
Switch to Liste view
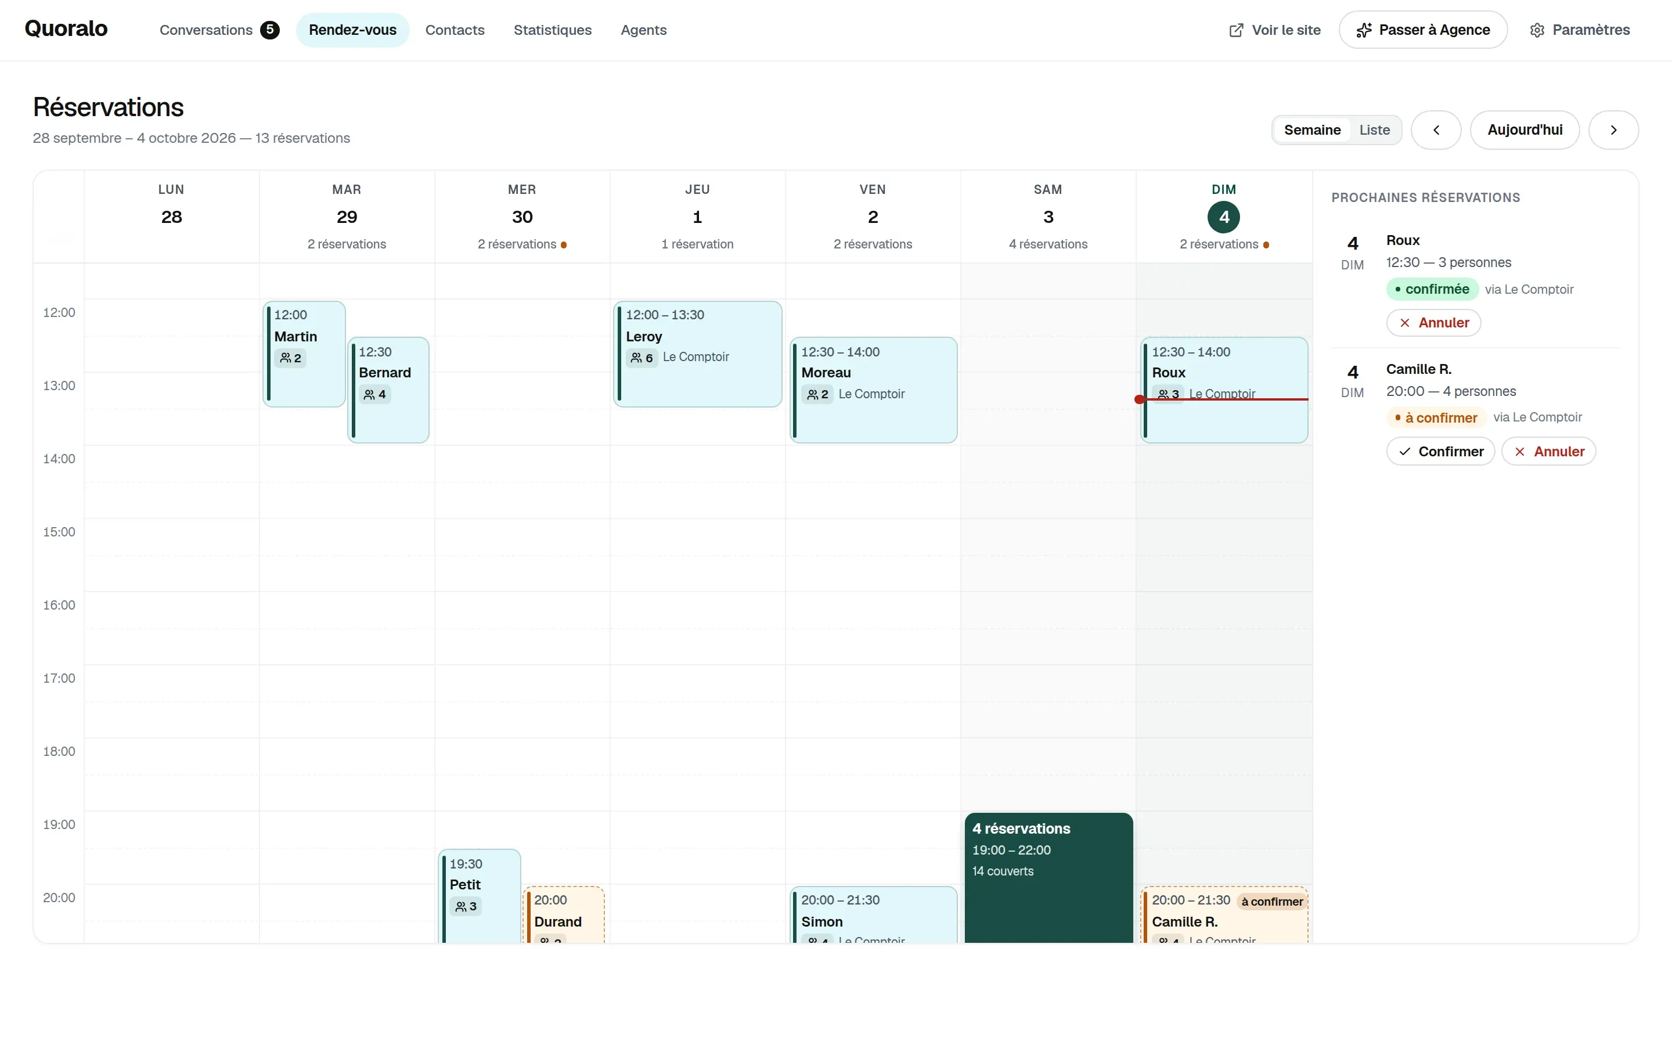[1374, 130]
